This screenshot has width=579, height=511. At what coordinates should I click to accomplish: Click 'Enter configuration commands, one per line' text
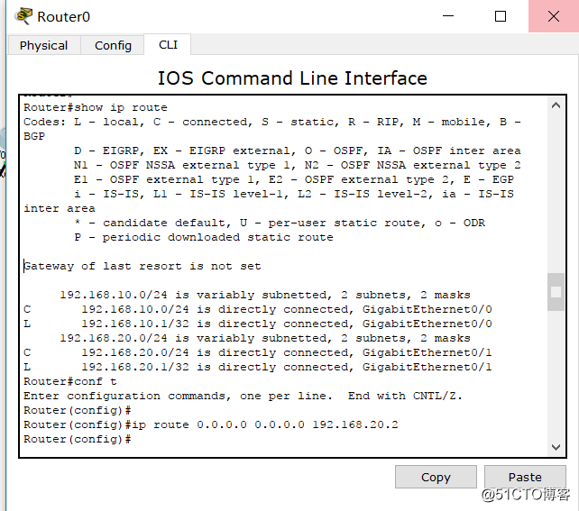[x=178, y=396]
